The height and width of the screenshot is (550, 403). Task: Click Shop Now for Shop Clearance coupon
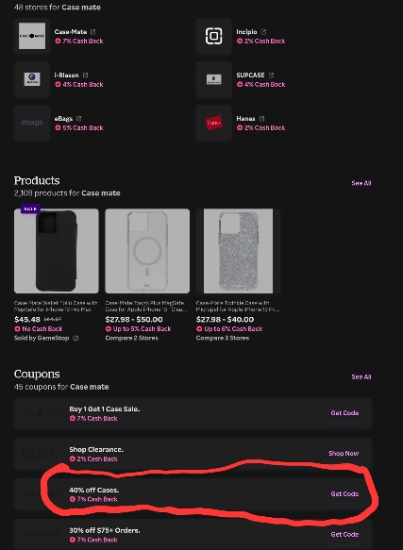pyautogui.click(x=344, y=453)
